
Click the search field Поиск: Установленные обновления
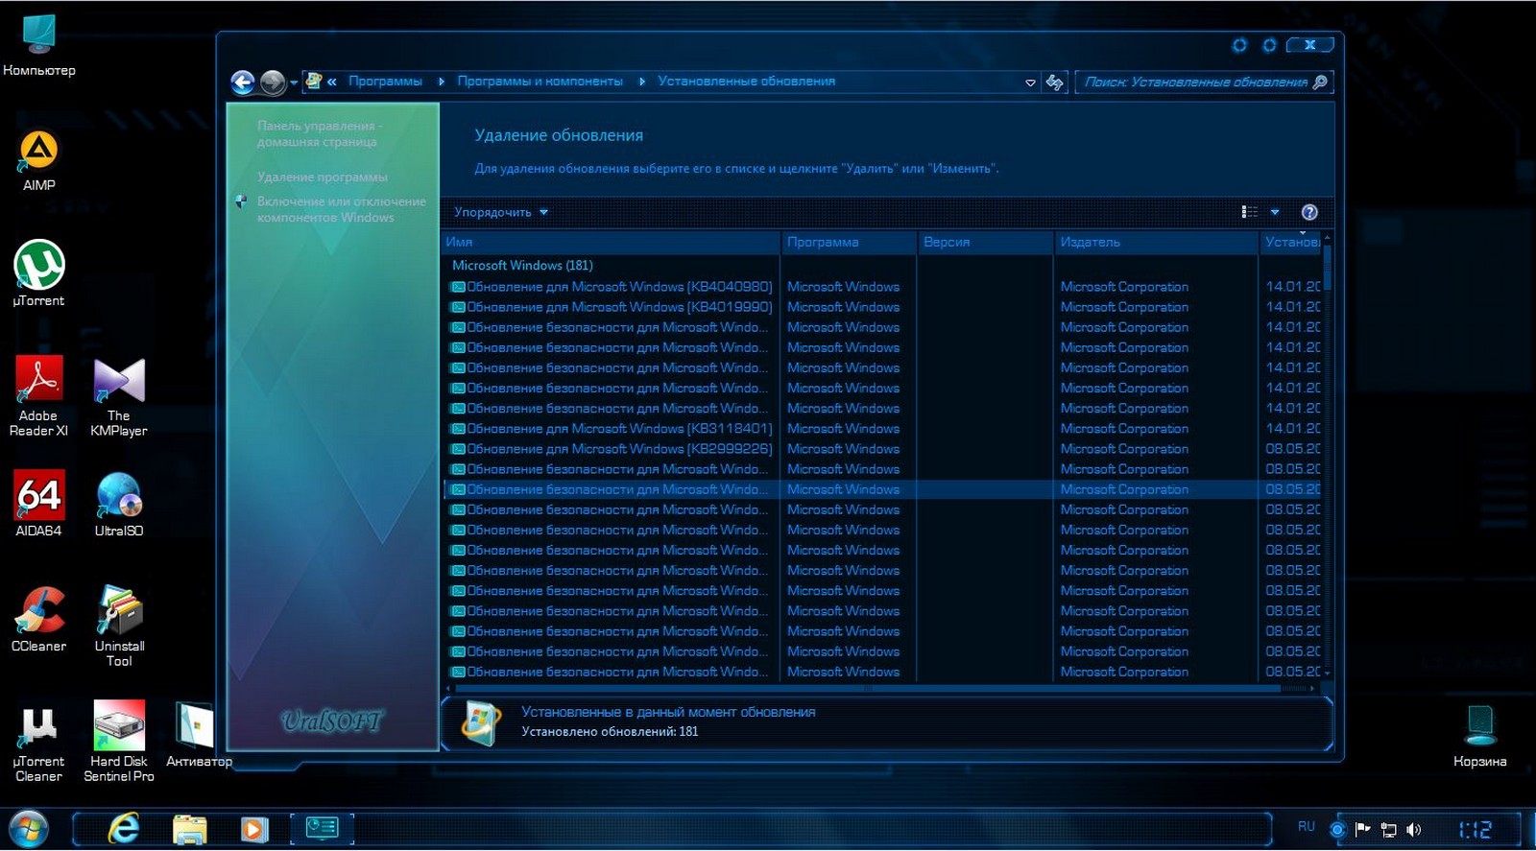point(1195,83)
